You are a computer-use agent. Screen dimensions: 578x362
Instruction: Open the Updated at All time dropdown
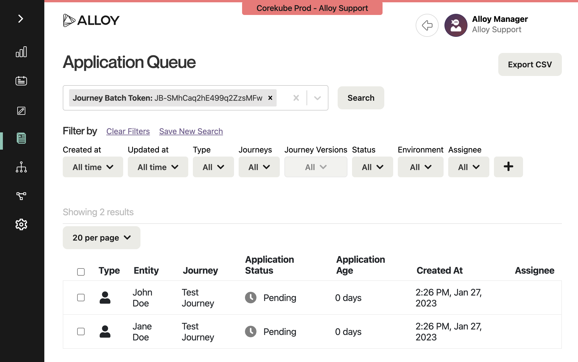click(158, 167)
